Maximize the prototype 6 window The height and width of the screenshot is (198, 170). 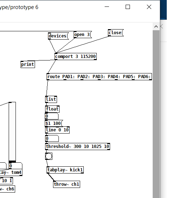click(128, 7)
